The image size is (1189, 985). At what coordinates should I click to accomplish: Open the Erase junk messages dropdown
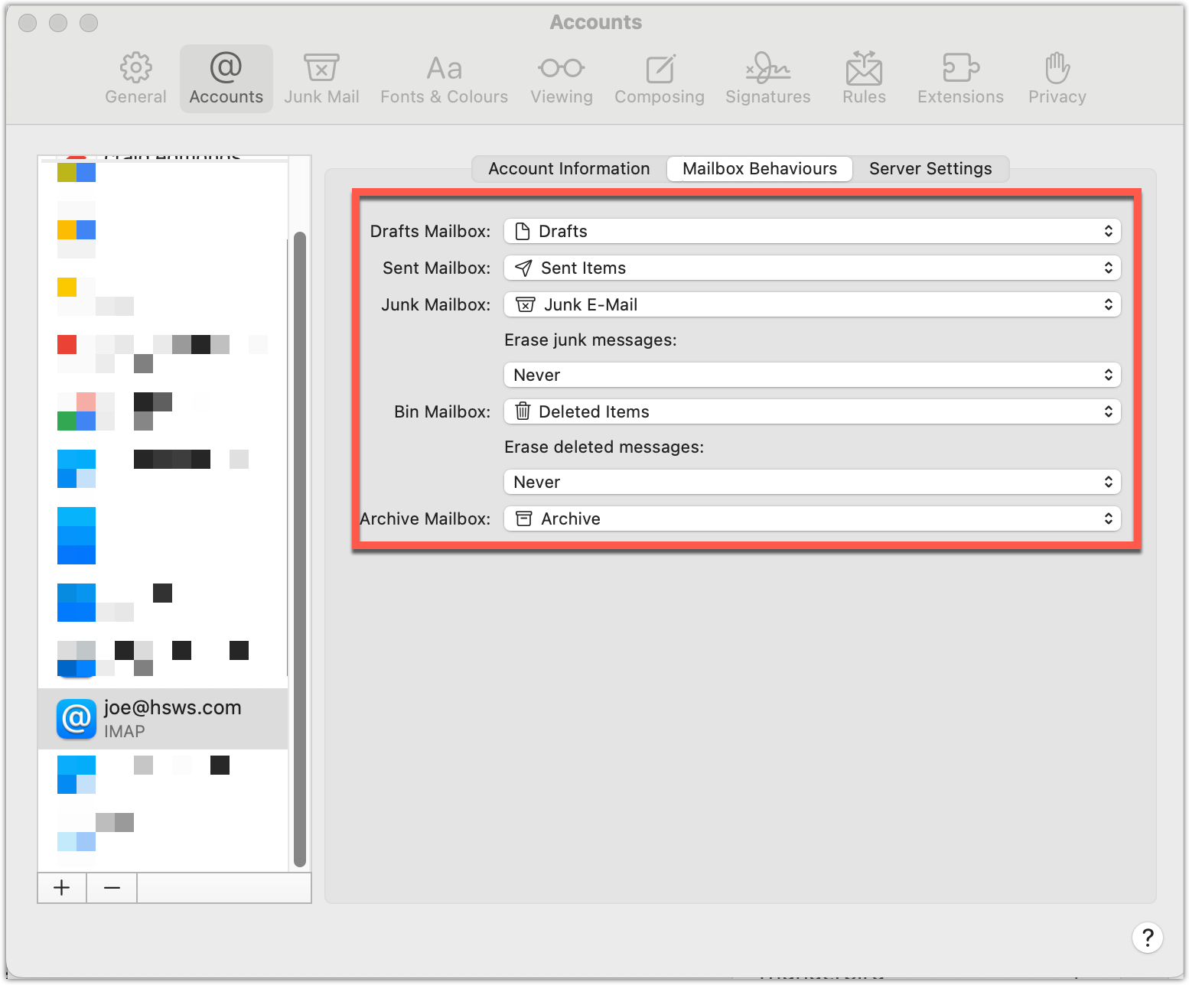[x=812, y=375]
